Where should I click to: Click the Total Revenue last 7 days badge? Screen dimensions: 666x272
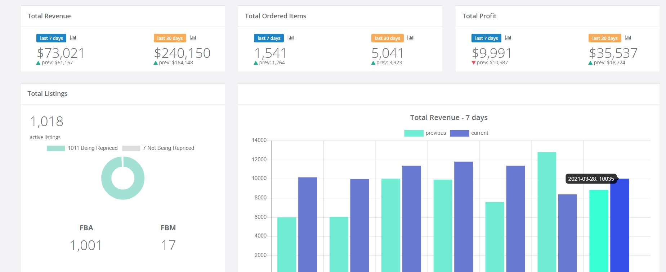(x=51, y=38)
